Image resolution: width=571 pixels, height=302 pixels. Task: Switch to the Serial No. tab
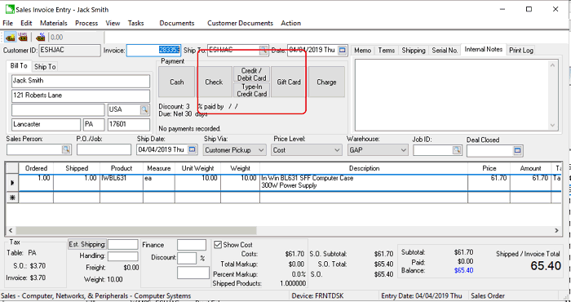pyautogui.click(x=445, y=51)
